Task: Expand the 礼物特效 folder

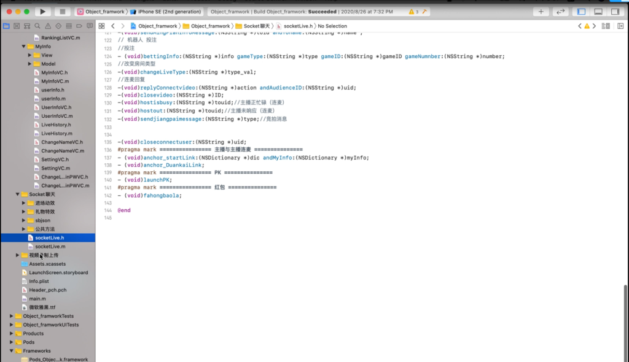Action: pos(24,212)
